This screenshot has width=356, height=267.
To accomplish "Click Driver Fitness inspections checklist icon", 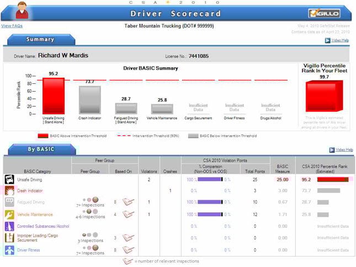I will (x=128, y=250).
